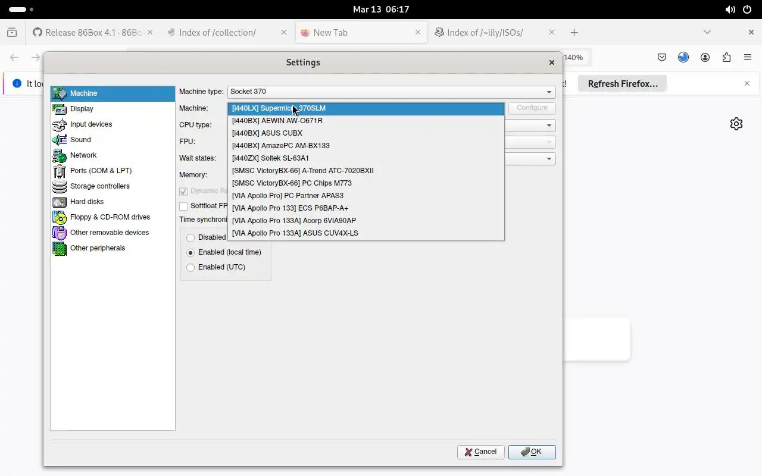Screen dimensions: 762x476
Task: Open the clock Mar 13 06:17
Action: (381, 10)
